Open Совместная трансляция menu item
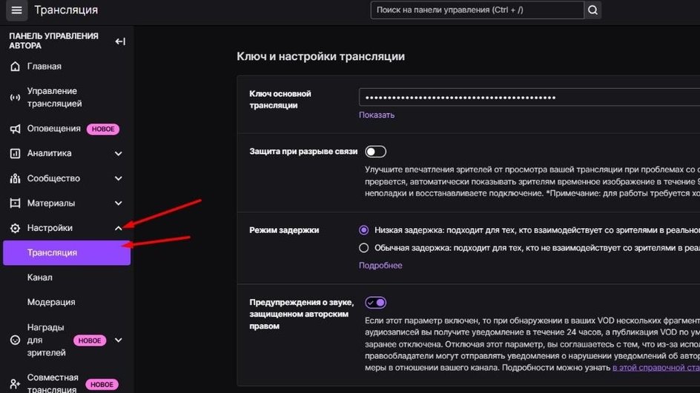This screenshot has height=393, width=700. click(52, 383)
